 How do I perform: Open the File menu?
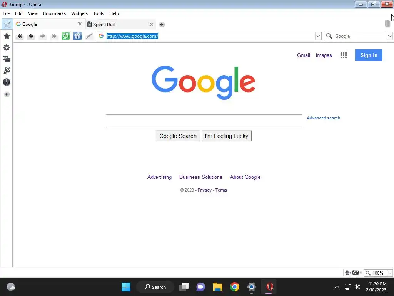click(x=6, y=13)
